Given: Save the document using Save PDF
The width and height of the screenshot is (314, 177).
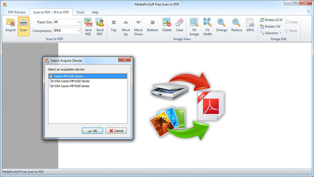Looking at the screenshot, I should click(x=88, y=27).
